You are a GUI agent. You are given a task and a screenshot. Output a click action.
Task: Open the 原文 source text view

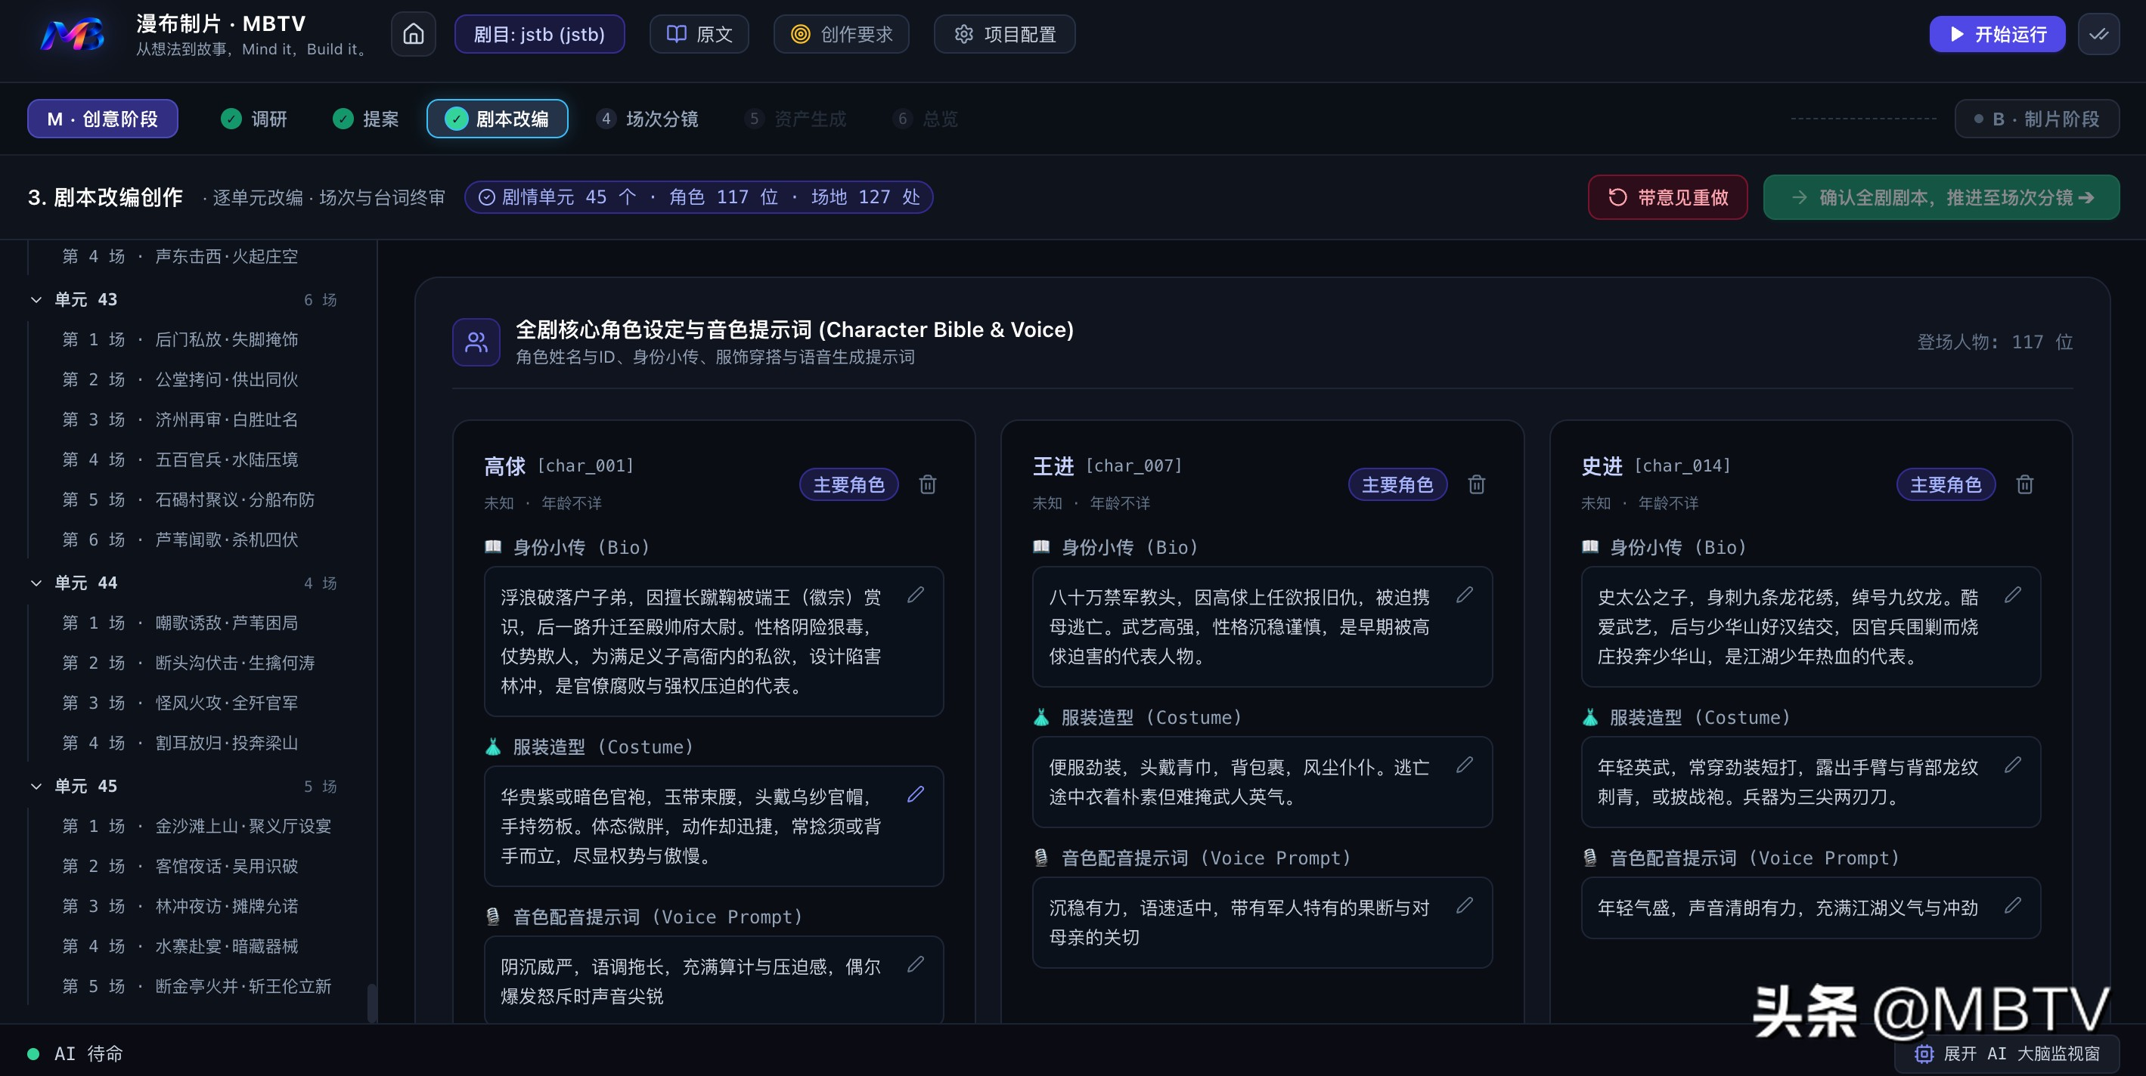pos(699,34)
